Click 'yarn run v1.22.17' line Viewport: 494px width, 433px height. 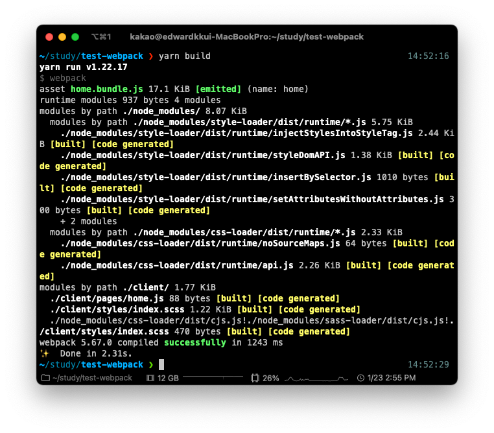[84, 67]
